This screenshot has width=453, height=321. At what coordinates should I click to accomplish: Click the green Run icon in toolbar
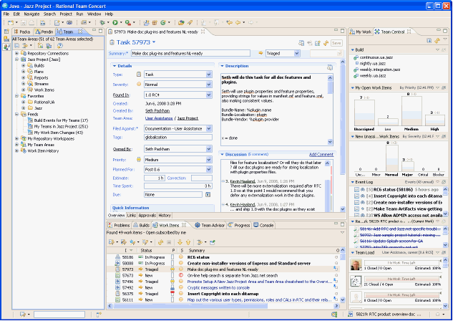click(x=115, y=22)
